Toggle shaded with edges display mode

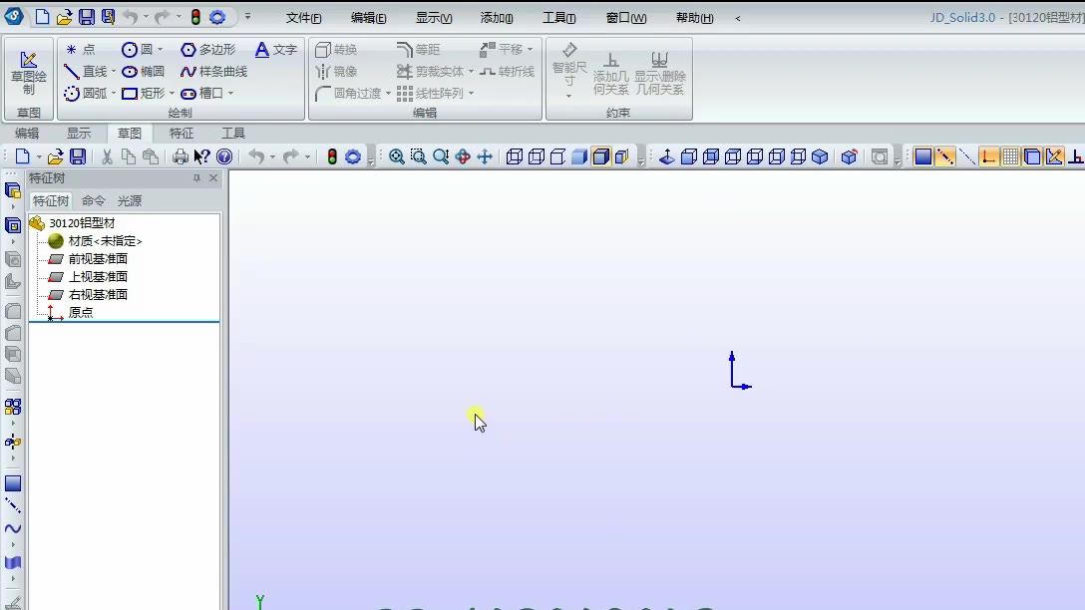click(600, 156)
